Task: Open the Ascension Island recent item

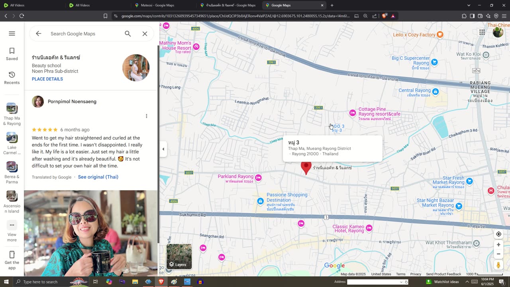Action: click(x=12, y=202)
